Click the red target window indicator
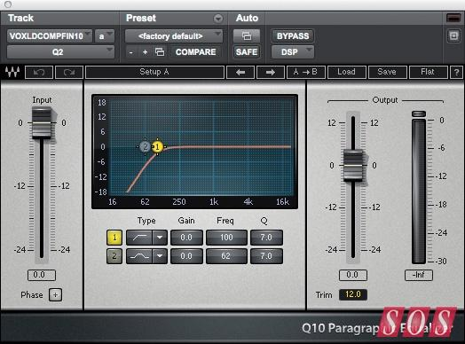The width and height of the screenshot is (465, 344). click(x=453, y=18)
